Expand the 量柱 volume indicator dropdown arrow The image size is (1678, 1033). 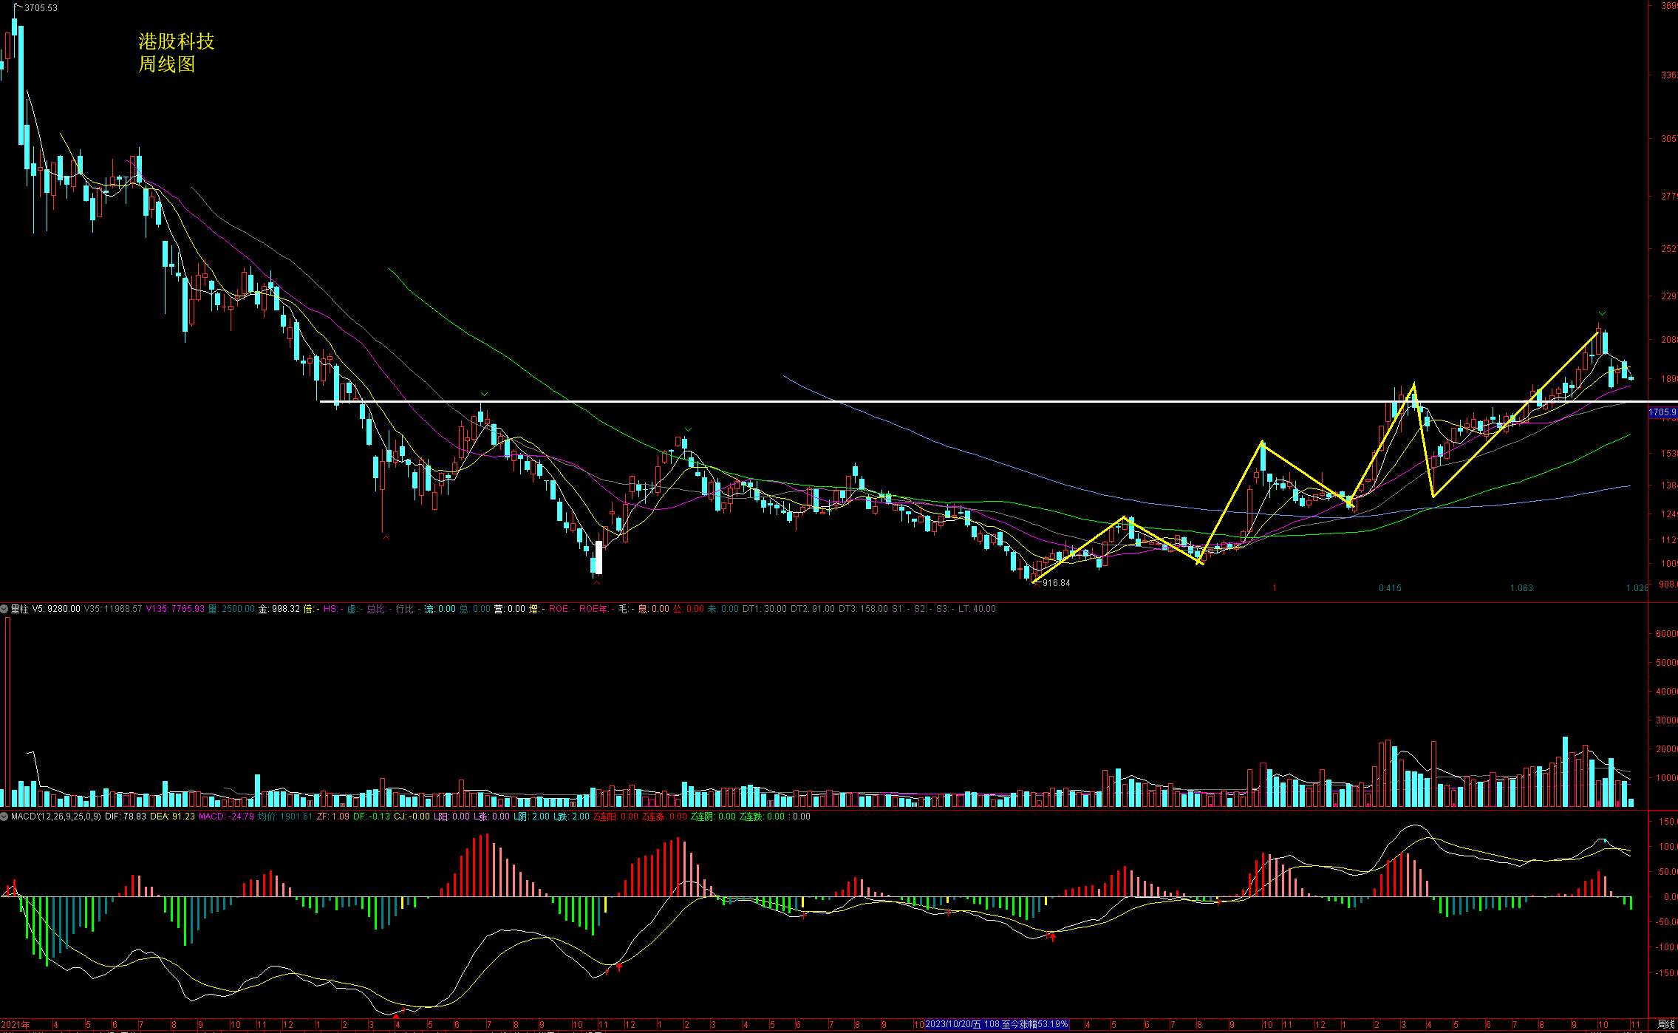pyautogui.click(x=4, y=609)
